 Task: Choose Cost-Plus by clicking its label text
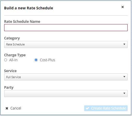[x=47, y=60]
